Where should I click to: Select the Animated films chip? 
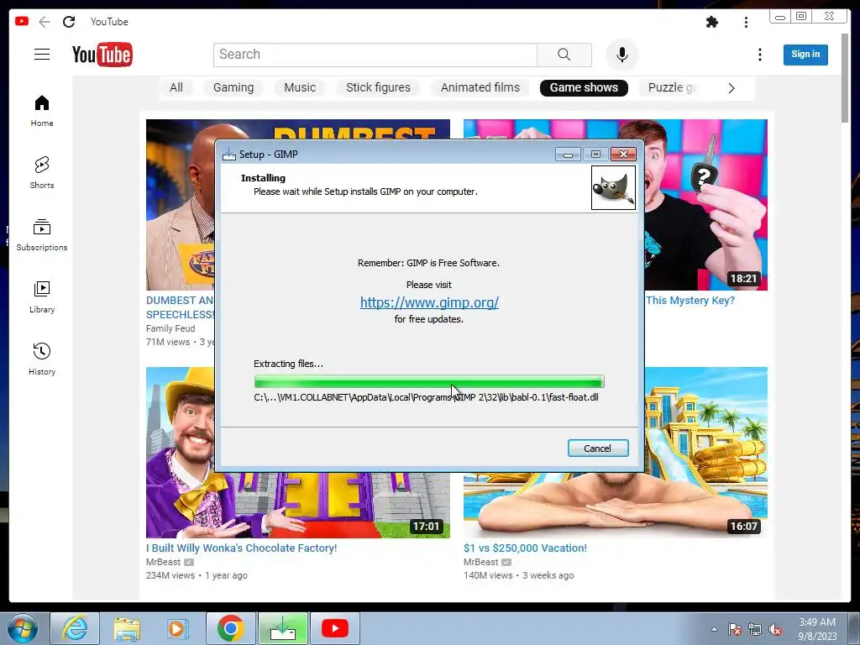coord(480,87)
